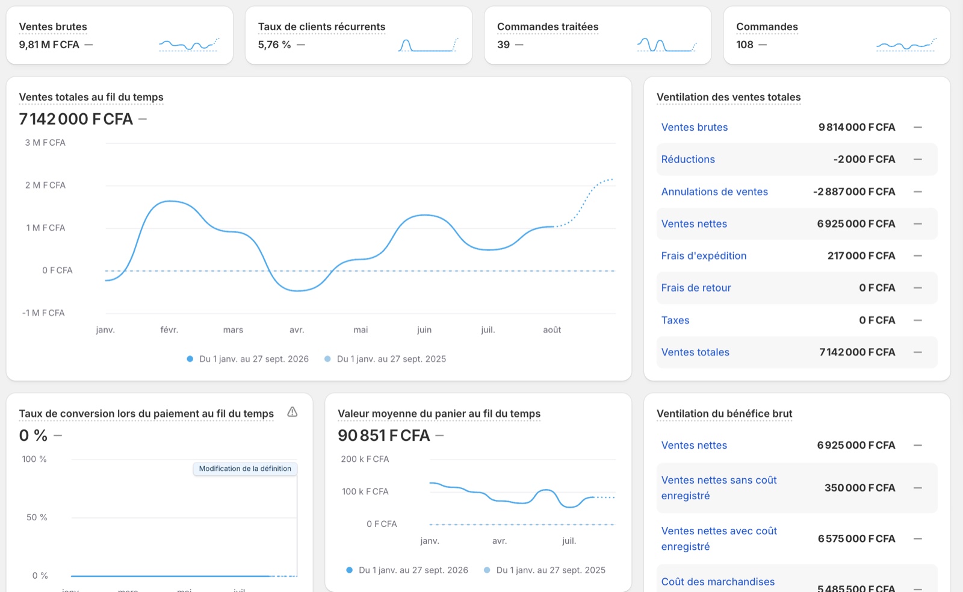Screen dimensions: 963x592
Task: Open the Taux de clients récurrents card
Action: [358, 36]
